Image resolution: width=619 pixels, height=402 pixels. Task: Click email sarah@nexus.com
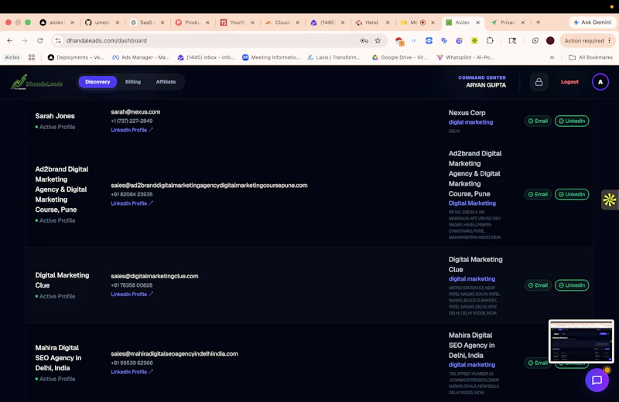tap(135, 112)
